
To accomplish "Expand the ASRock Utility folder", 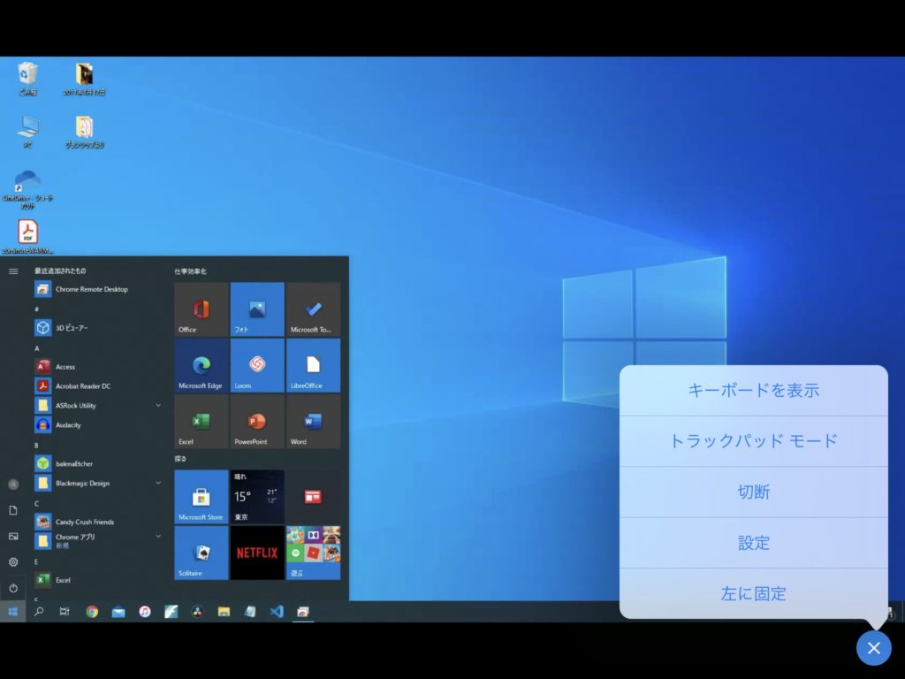I will (98, 405).
